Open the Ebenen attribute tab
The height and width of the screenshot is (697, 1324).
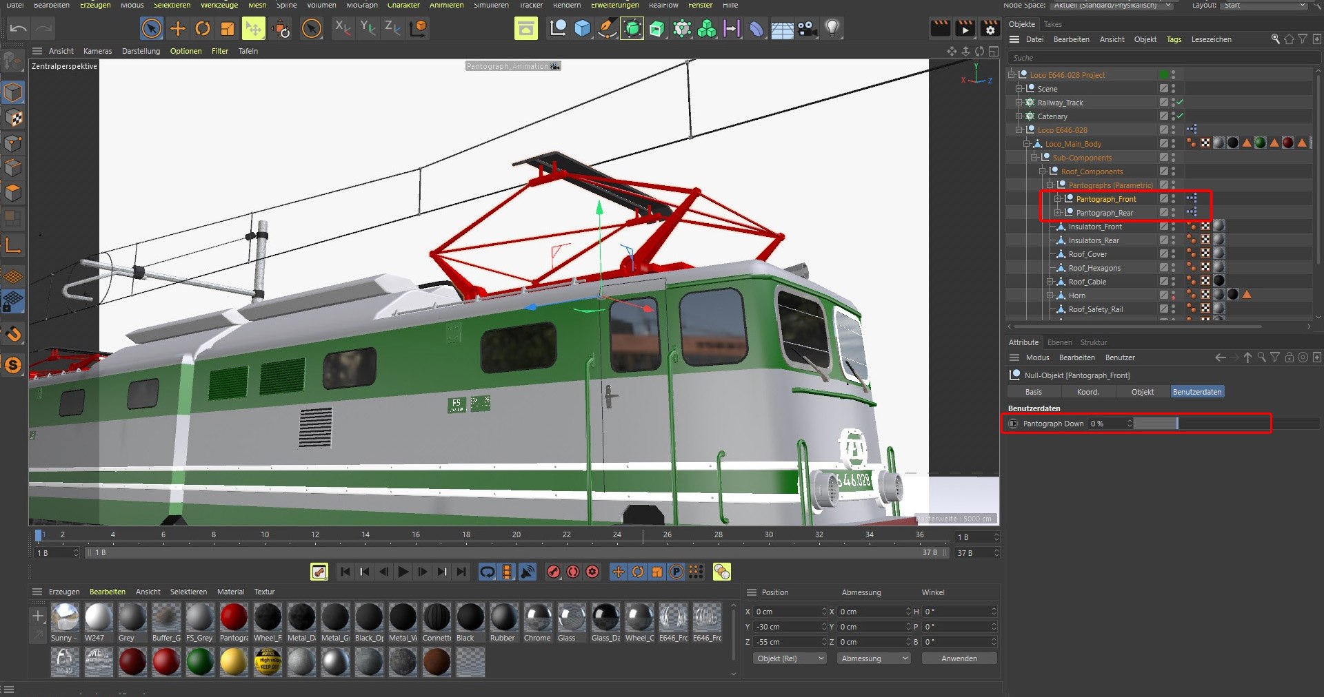(1059, 342)
